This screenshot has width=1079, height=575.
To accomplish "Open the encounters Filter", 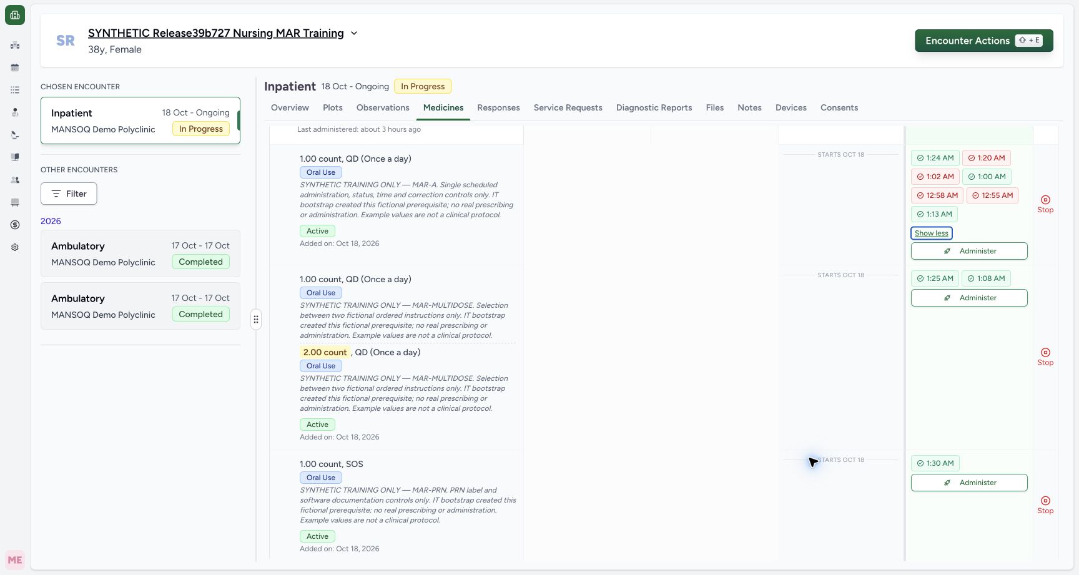I will click(x=69, y=194).
